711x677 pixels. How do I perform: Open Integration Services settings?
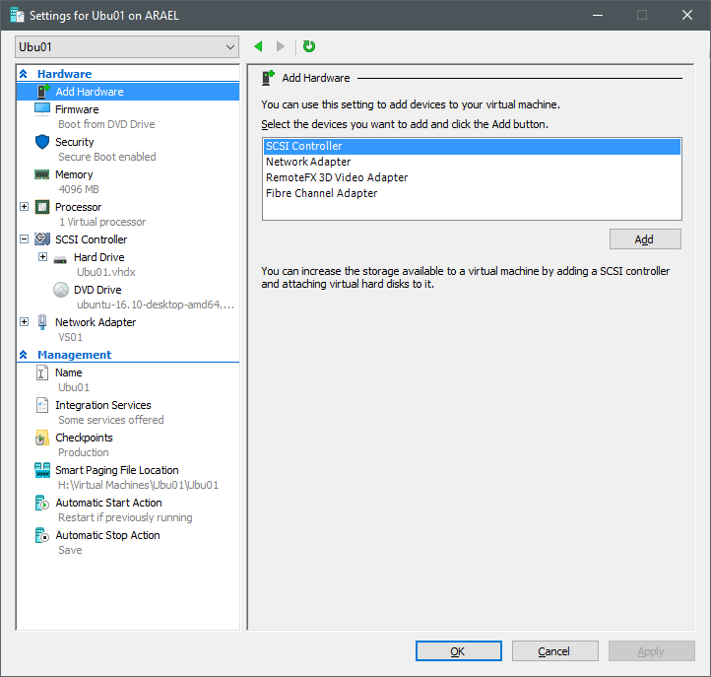point(103,405)
